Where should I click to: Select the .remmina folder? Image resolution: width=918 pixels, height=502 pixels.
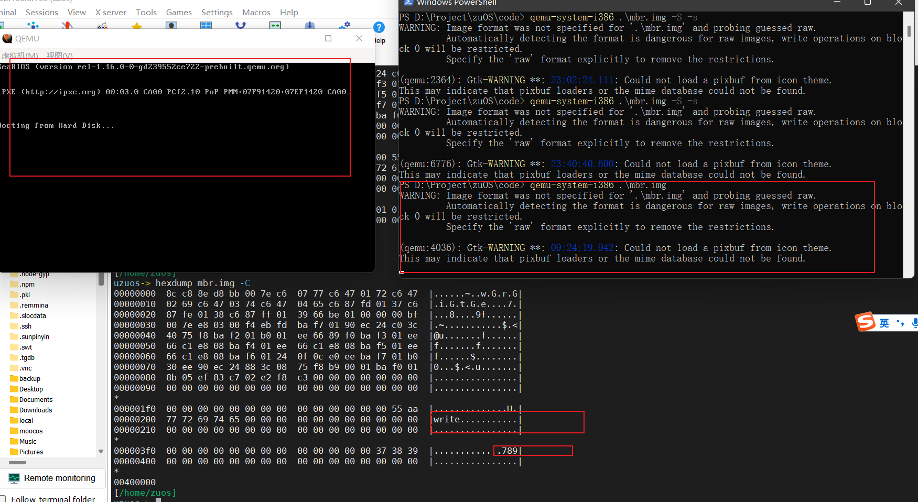(x=29, y=305)
